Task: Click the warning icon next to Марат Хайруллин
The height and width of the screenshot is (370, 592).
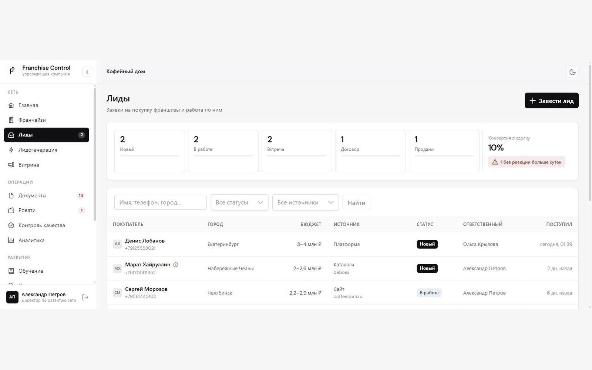Action: tap(176, 265)
